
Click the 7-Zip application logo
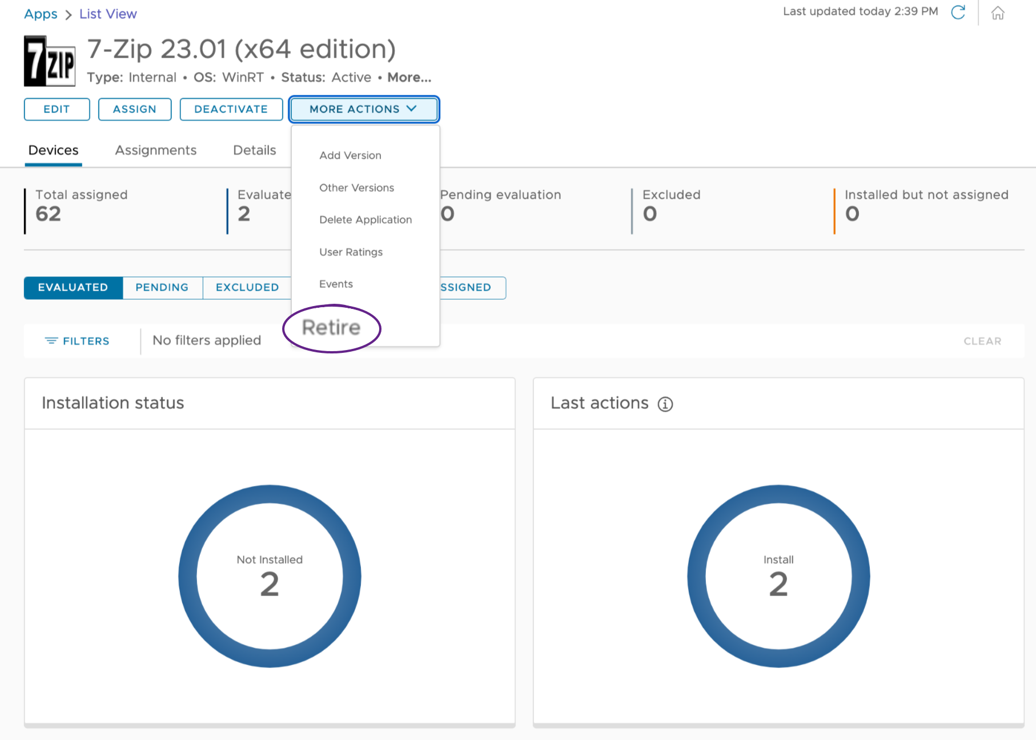(x=50, y=61)
